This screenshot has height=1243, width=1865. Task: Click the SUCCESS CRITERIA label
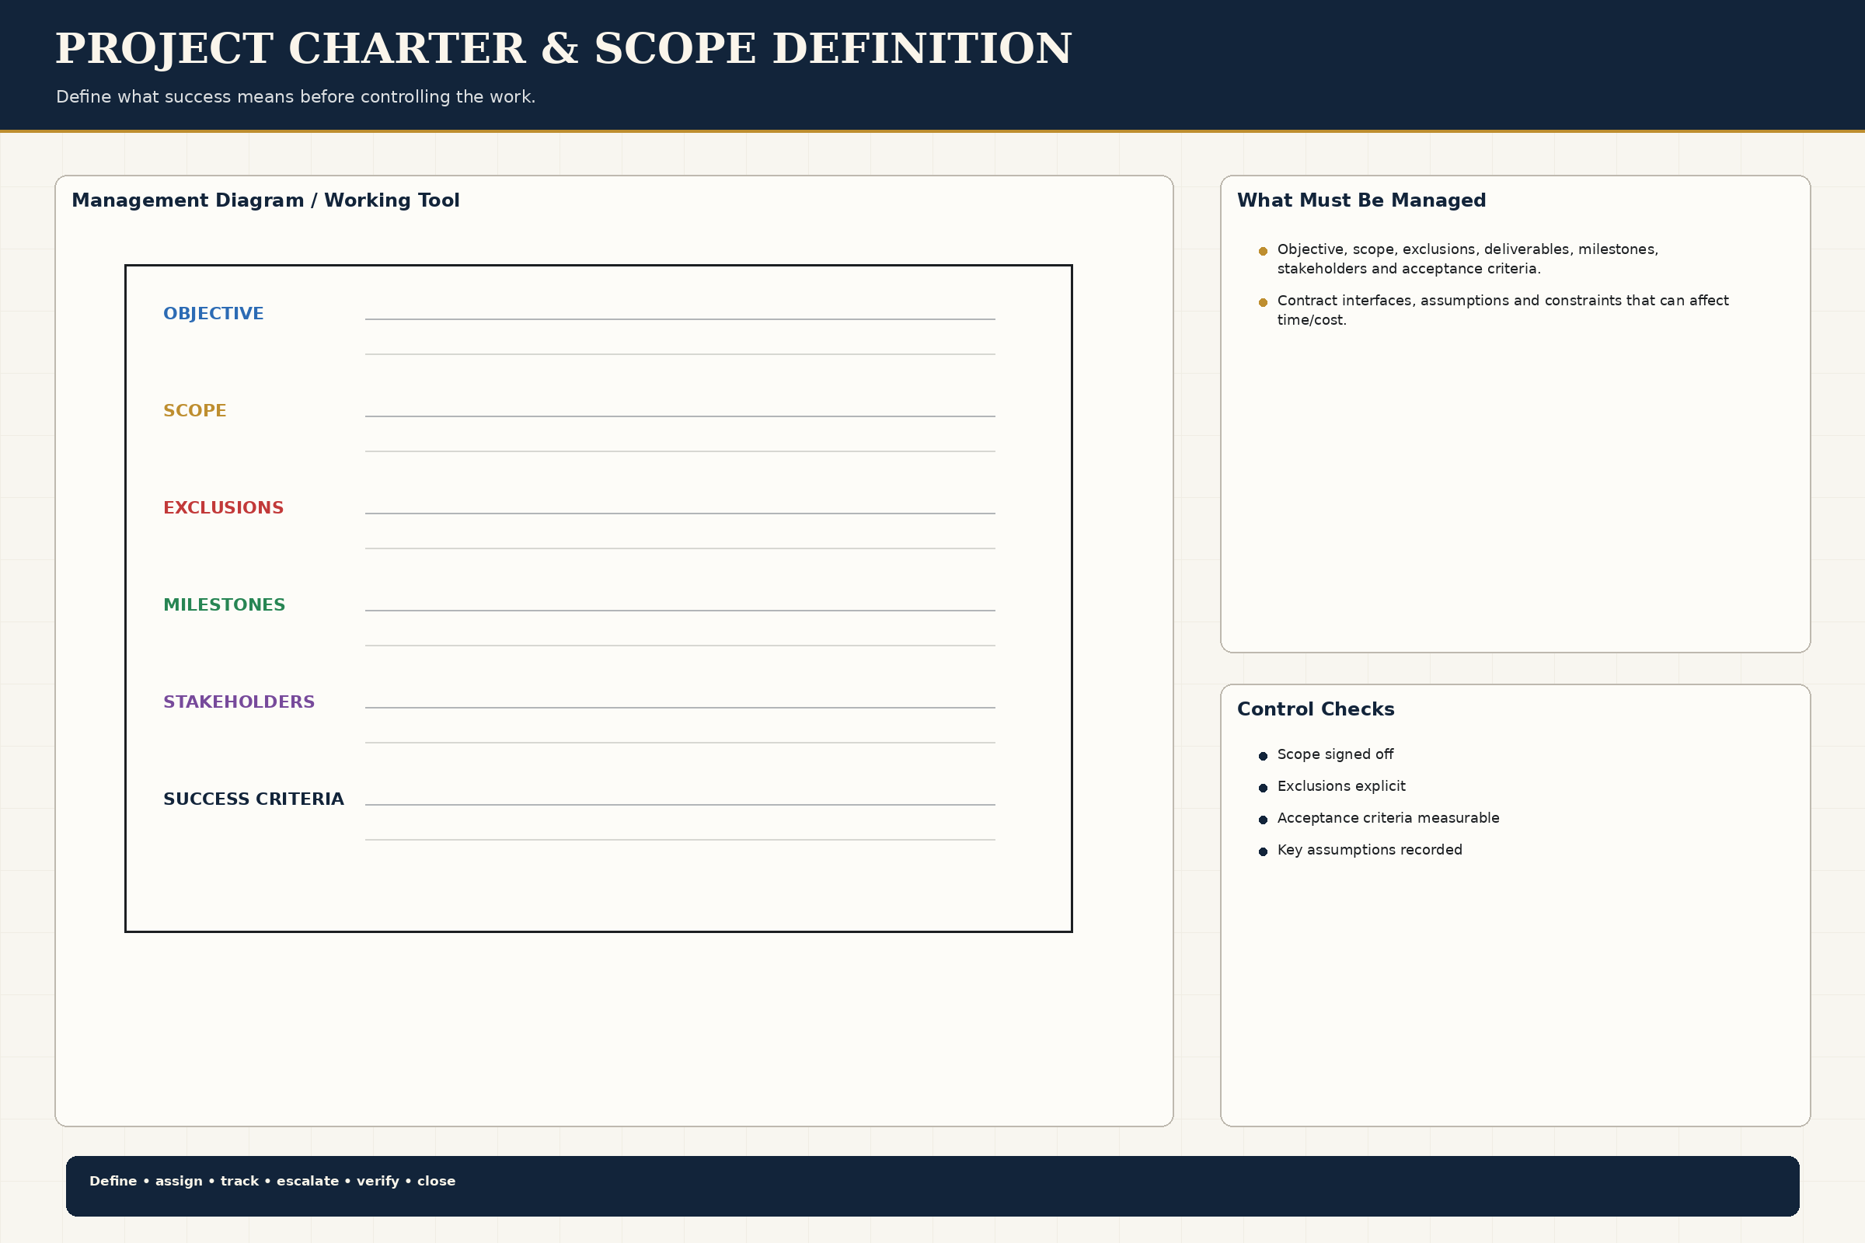click(x=254, y=799)
